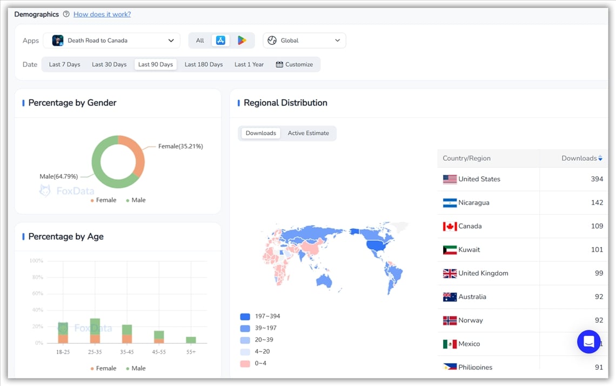The image size is (616, 386).
Task: Toggle Female legend in gender chart
Action: point(103,200)
